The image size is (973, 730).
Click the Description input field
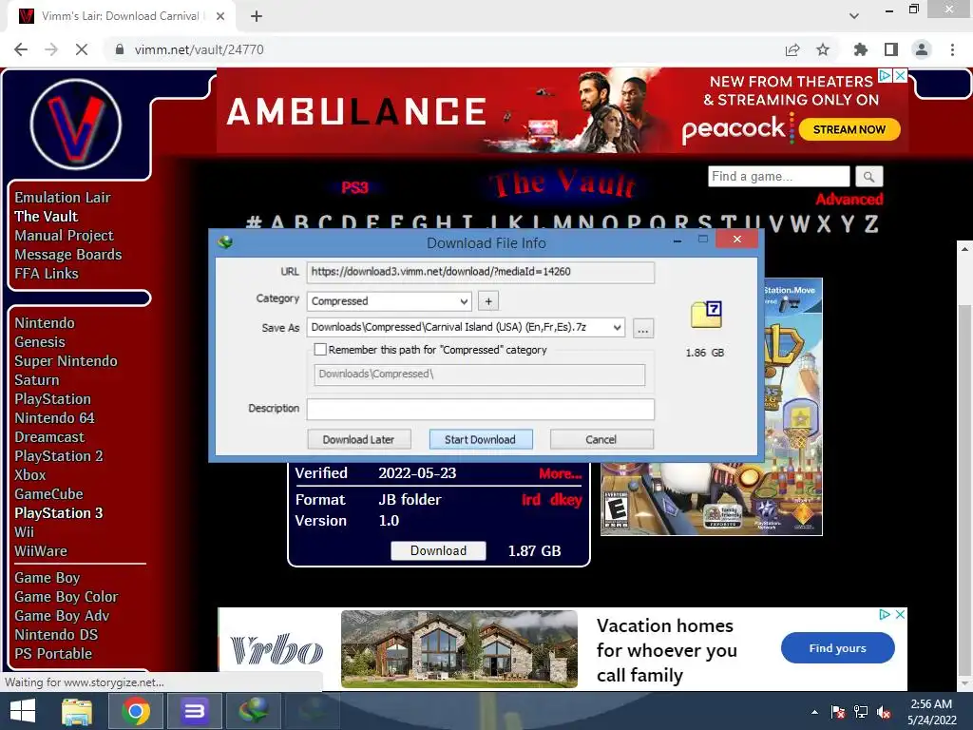pyautogui.click(x=480, y=409)
